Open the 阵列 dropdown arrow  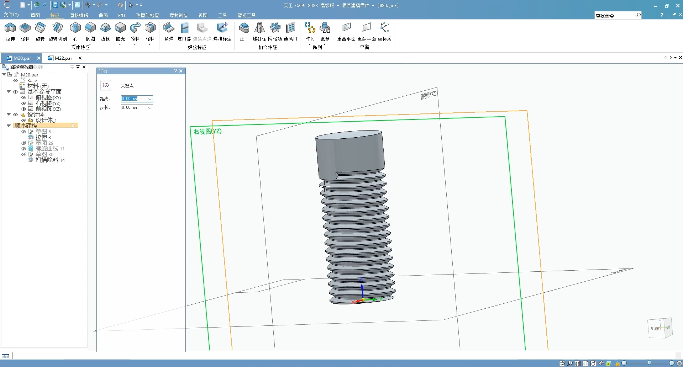tap(310, 44)
